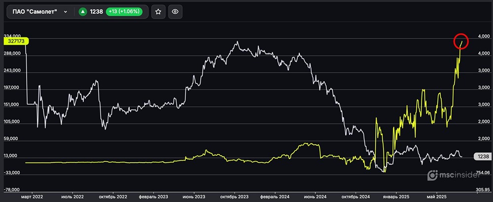Click the red circle marker on chart
This screenshot has height=202, width=493.
click(x=461, y=41)
